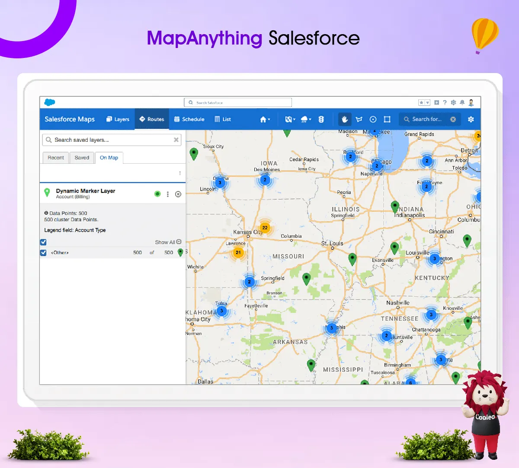
Task: Switch to the Routes tab
Action: pos(152,119)
